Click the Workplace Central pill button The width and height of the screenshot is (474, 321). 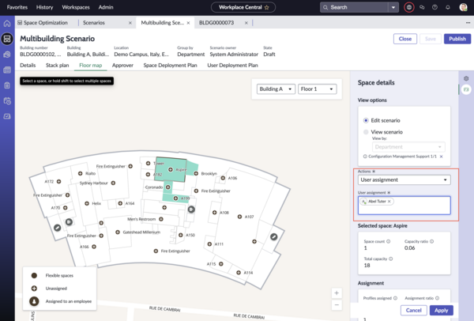(x=243, y=7)
